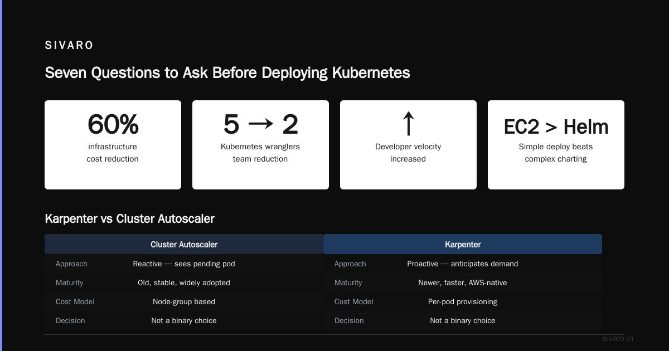This screenshot has width=669, height=351.
Task: Click the Approach label in Cluster Autoscaler table
Action: click(71, 264)
